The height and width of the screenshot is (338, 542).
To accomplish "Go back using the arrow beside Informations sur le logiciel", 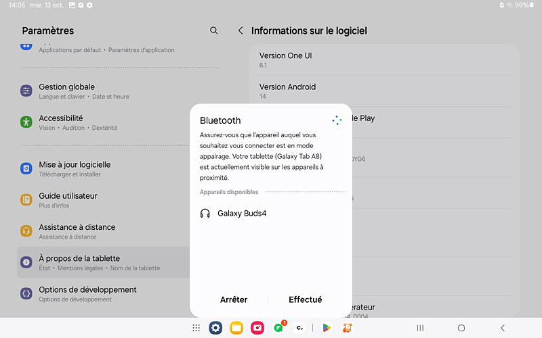I will click(x=241, y=30).
